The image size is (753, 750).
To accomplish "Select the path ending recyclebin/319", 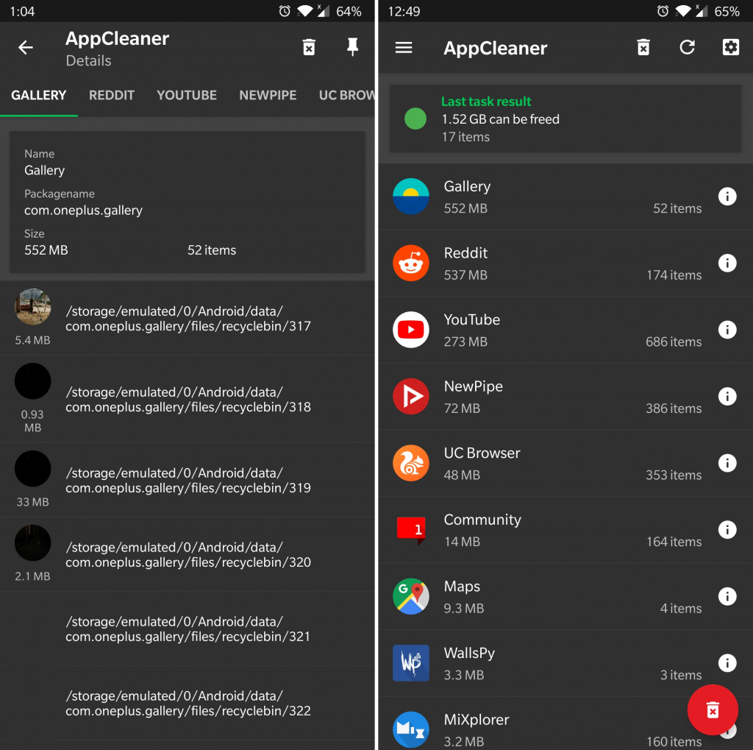I will pos(188,481).
